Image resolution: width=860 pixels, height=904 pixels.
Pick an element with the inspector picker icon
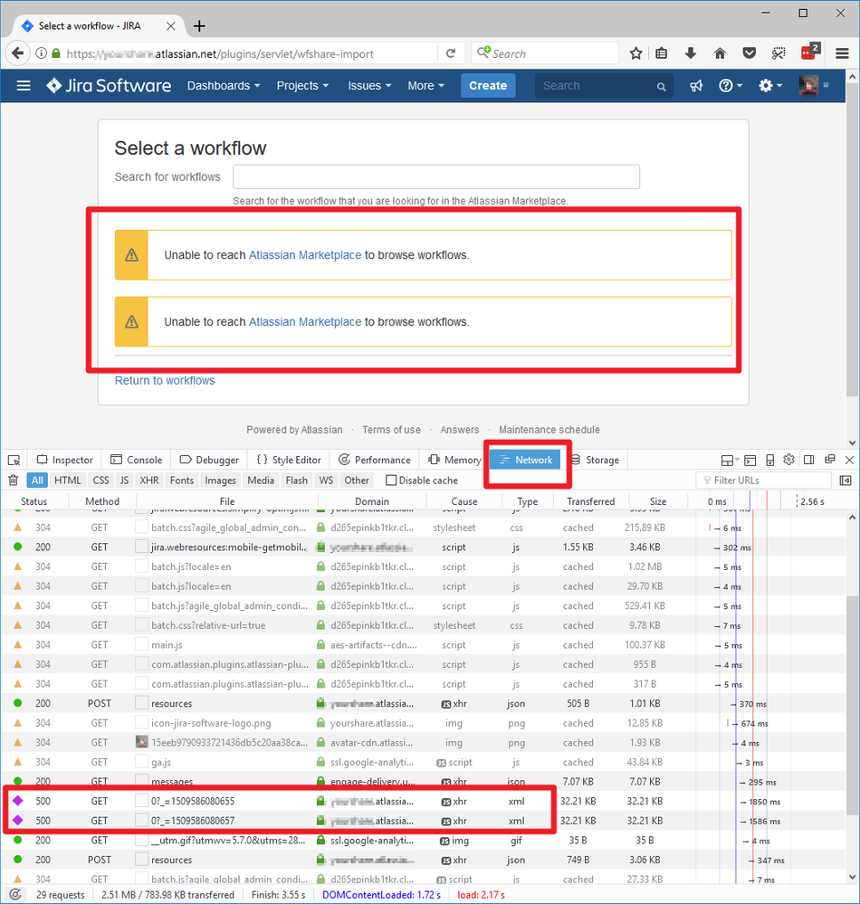pyautogui.click(x=14, y=460)
